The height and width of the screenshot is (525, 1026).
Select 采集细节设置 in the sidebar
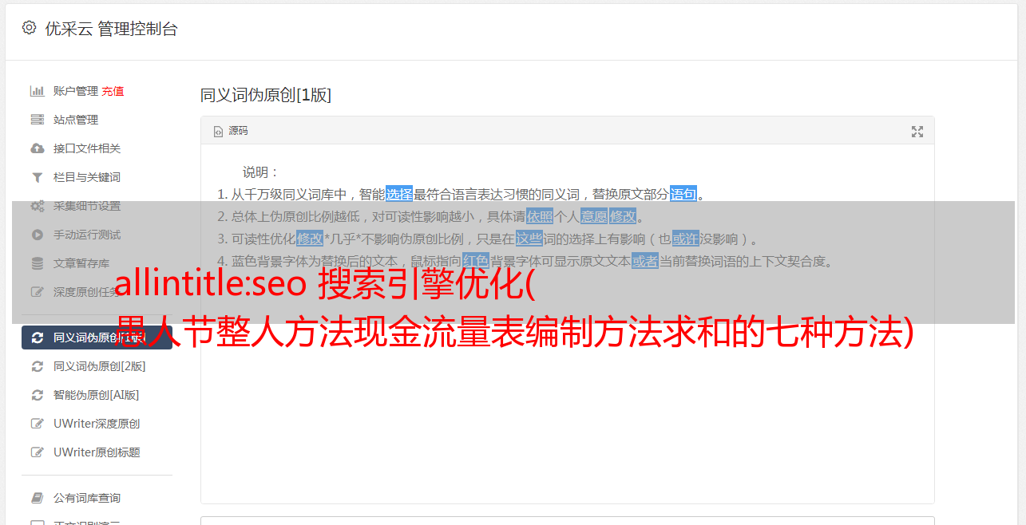87,206
